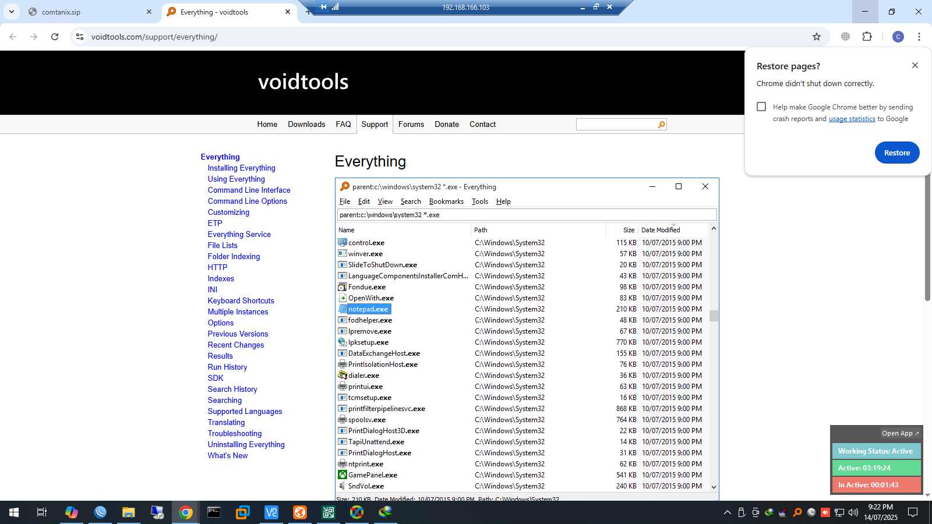Click the Chrome icon in the taskbar
This screenshot has height=524, width=932.
point(186,512)
